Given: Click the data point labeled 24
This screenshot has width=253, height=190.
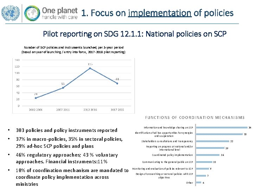Looking at the screenshot, I should [x=35, y=98].
